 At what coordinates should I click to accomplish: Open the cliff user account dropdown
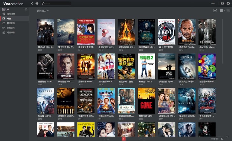213,4
